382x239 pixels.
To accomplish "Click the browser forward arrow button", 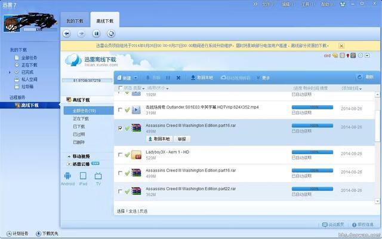I will (81, 33).
